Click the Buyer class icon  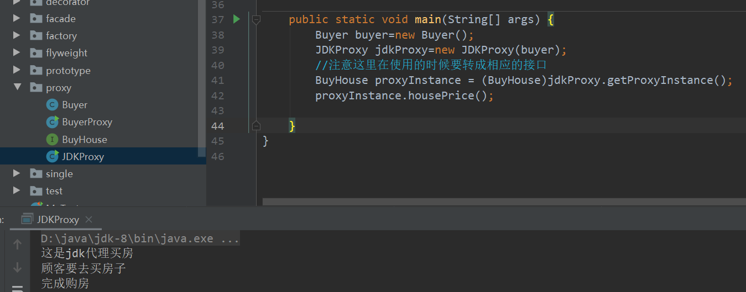tap(52, 105)
